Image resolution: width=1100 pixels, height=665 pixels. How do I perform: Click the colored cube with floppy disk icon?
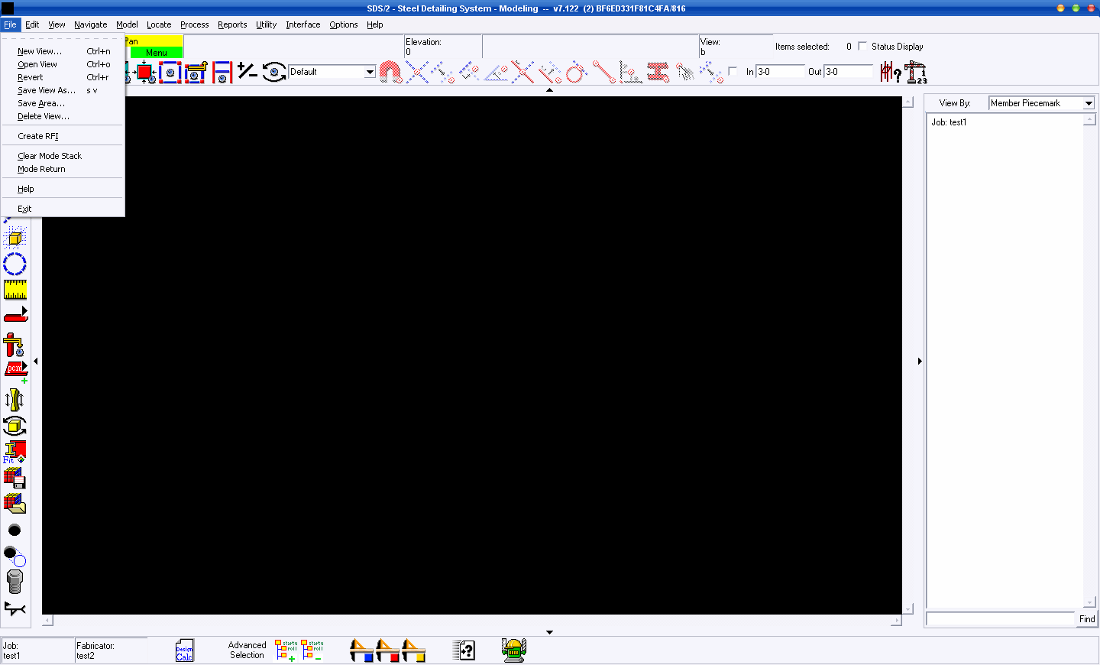tap(15, 478)
